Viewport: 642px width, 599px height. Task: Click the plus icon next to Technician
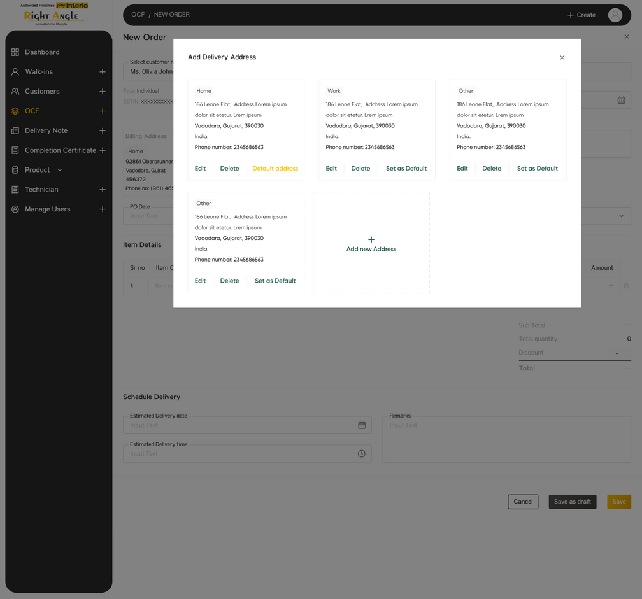click(103, 190)
